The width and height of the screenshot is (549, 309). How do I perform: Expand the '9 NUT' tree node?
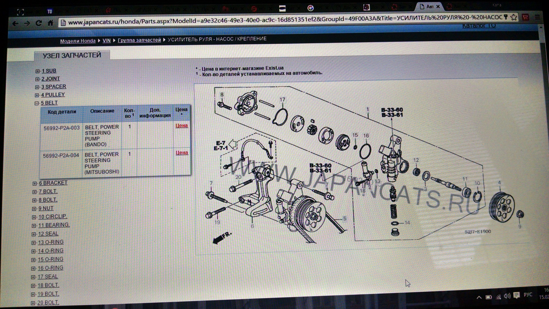(34, 209)
